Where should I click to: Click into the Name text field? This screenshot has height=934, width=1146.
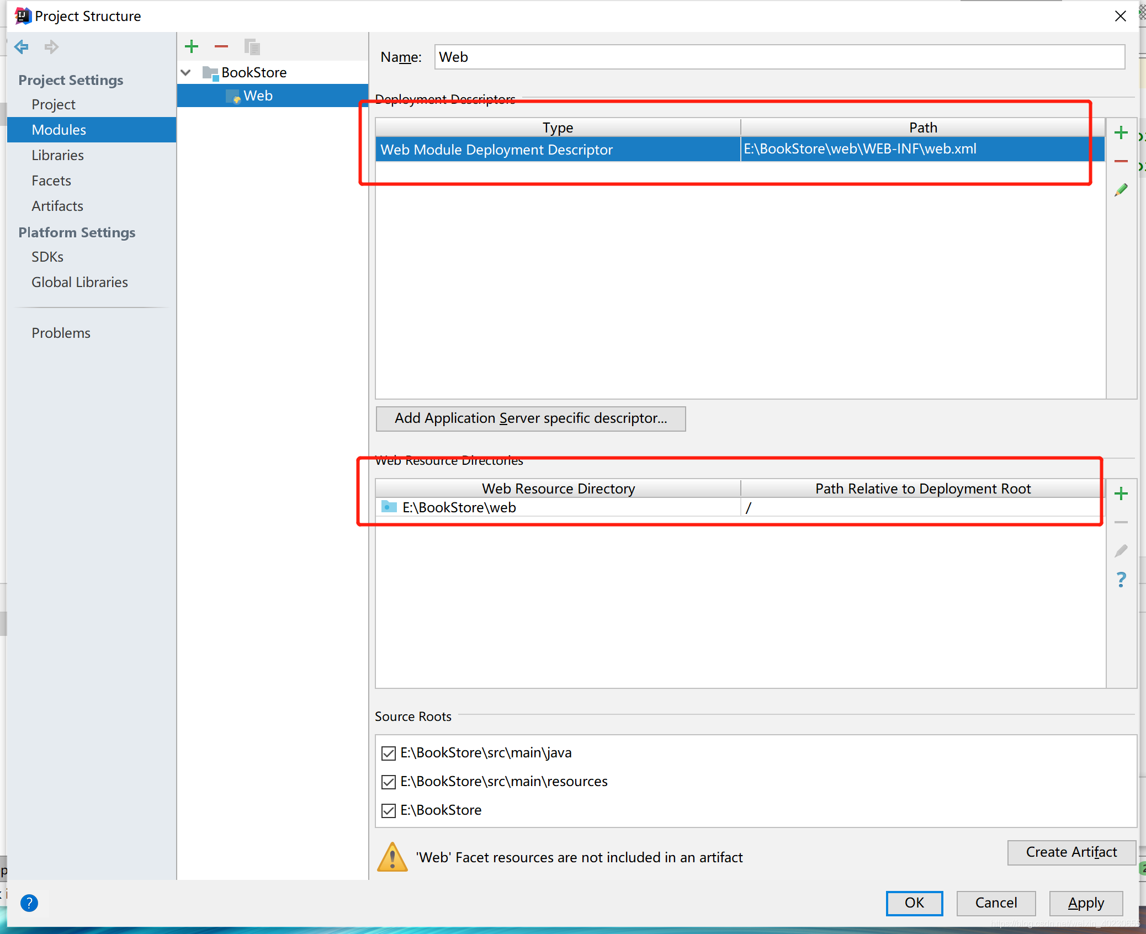(779, 57)
